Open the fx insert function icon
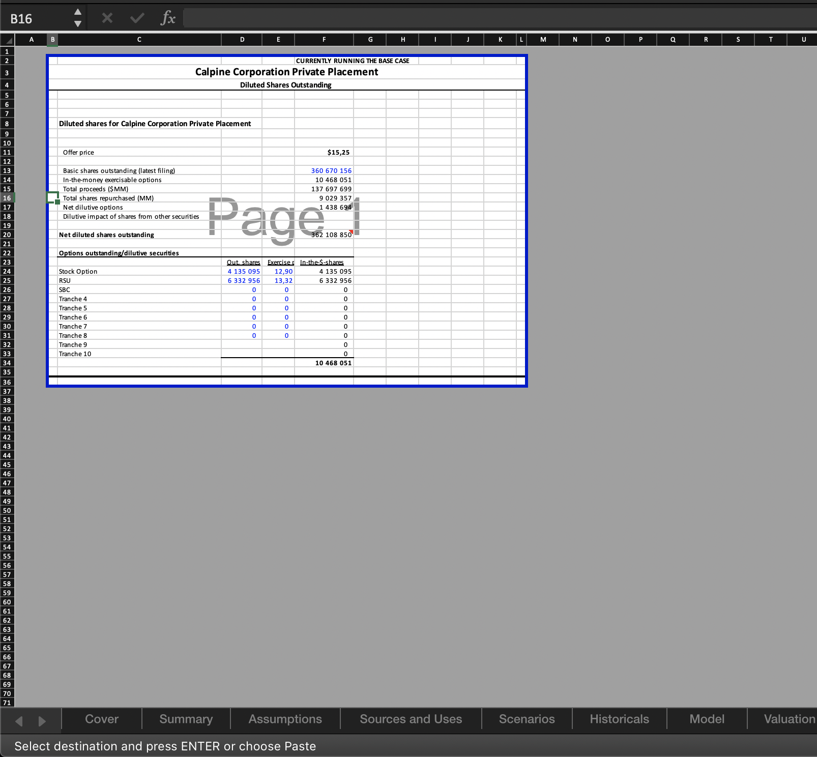This screenshot has width=817, height=757. [x=168, y=18]
